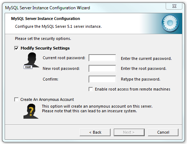The height and width of the screenshot is (144, 187).
Task: Click the Current root password label
Action: click(64, 58)
